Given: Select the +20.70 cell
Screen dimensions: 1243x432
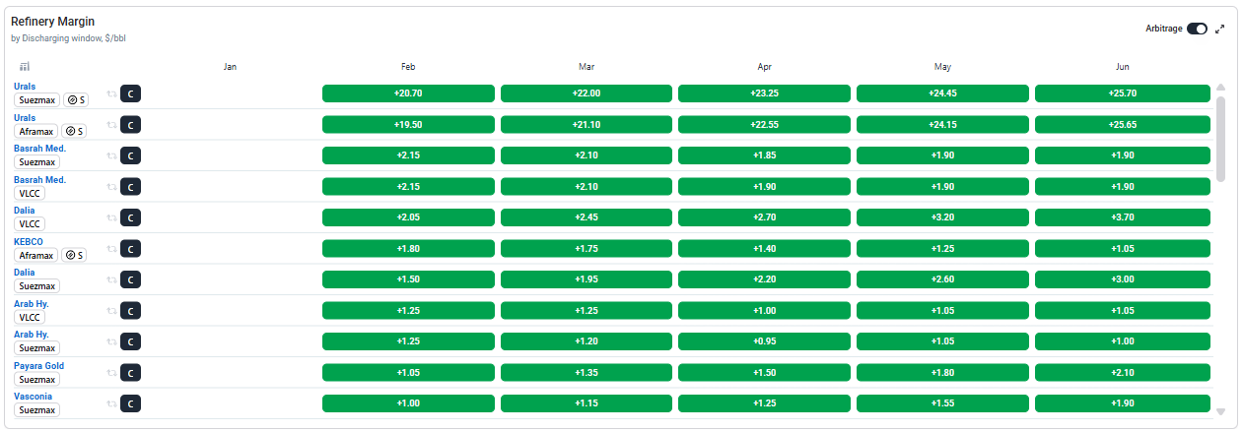Looking at the screenshot, I should (408, 93).
